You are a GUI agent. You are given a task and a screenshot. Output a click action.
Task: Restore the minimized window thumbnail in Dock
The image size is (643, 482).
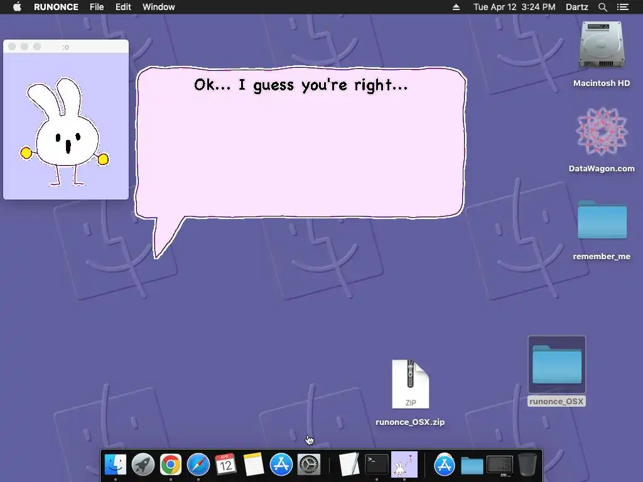point(499,466)
